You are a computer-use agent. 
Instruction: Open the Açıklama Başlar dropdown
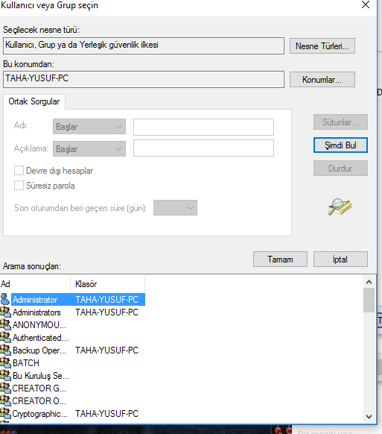[x=89, y=149]
